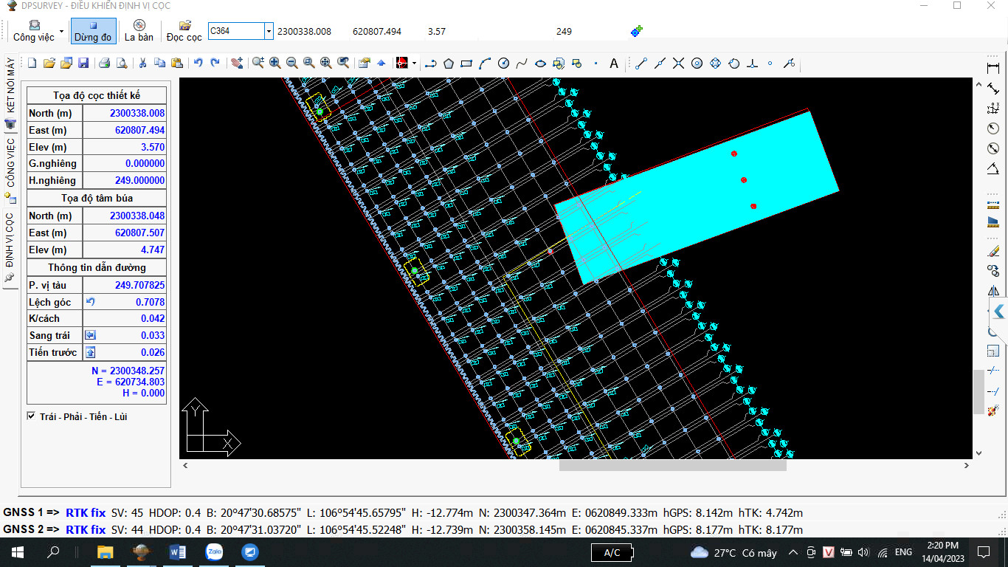Click the Print icon in toolbar

105,63
